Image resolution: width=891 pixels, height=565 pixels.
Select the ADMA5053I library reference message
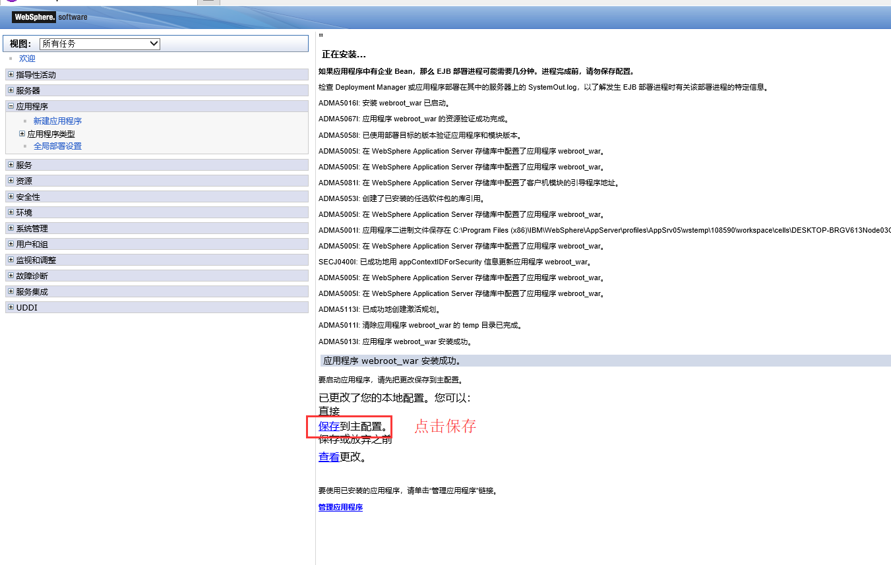[x=402, y=198]
